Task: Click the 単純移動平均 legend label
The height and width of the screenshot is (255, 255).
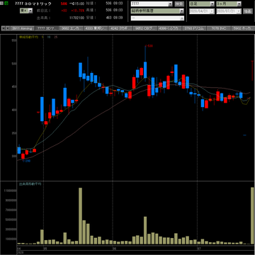Action: point(28,37)
